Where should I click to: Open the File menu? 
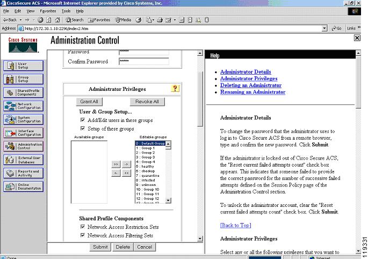(6, 11)
